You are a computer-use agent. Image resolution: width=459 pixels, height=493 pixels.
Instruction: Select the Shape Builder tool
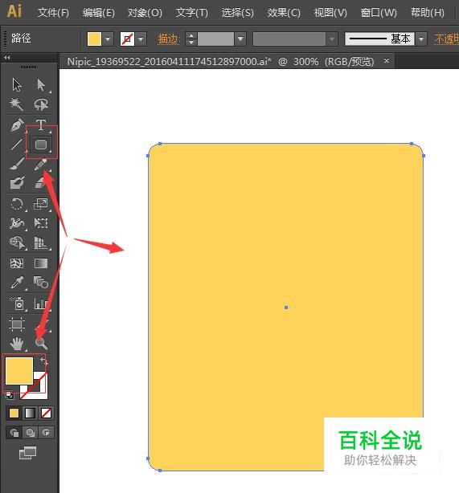(17, 242)
